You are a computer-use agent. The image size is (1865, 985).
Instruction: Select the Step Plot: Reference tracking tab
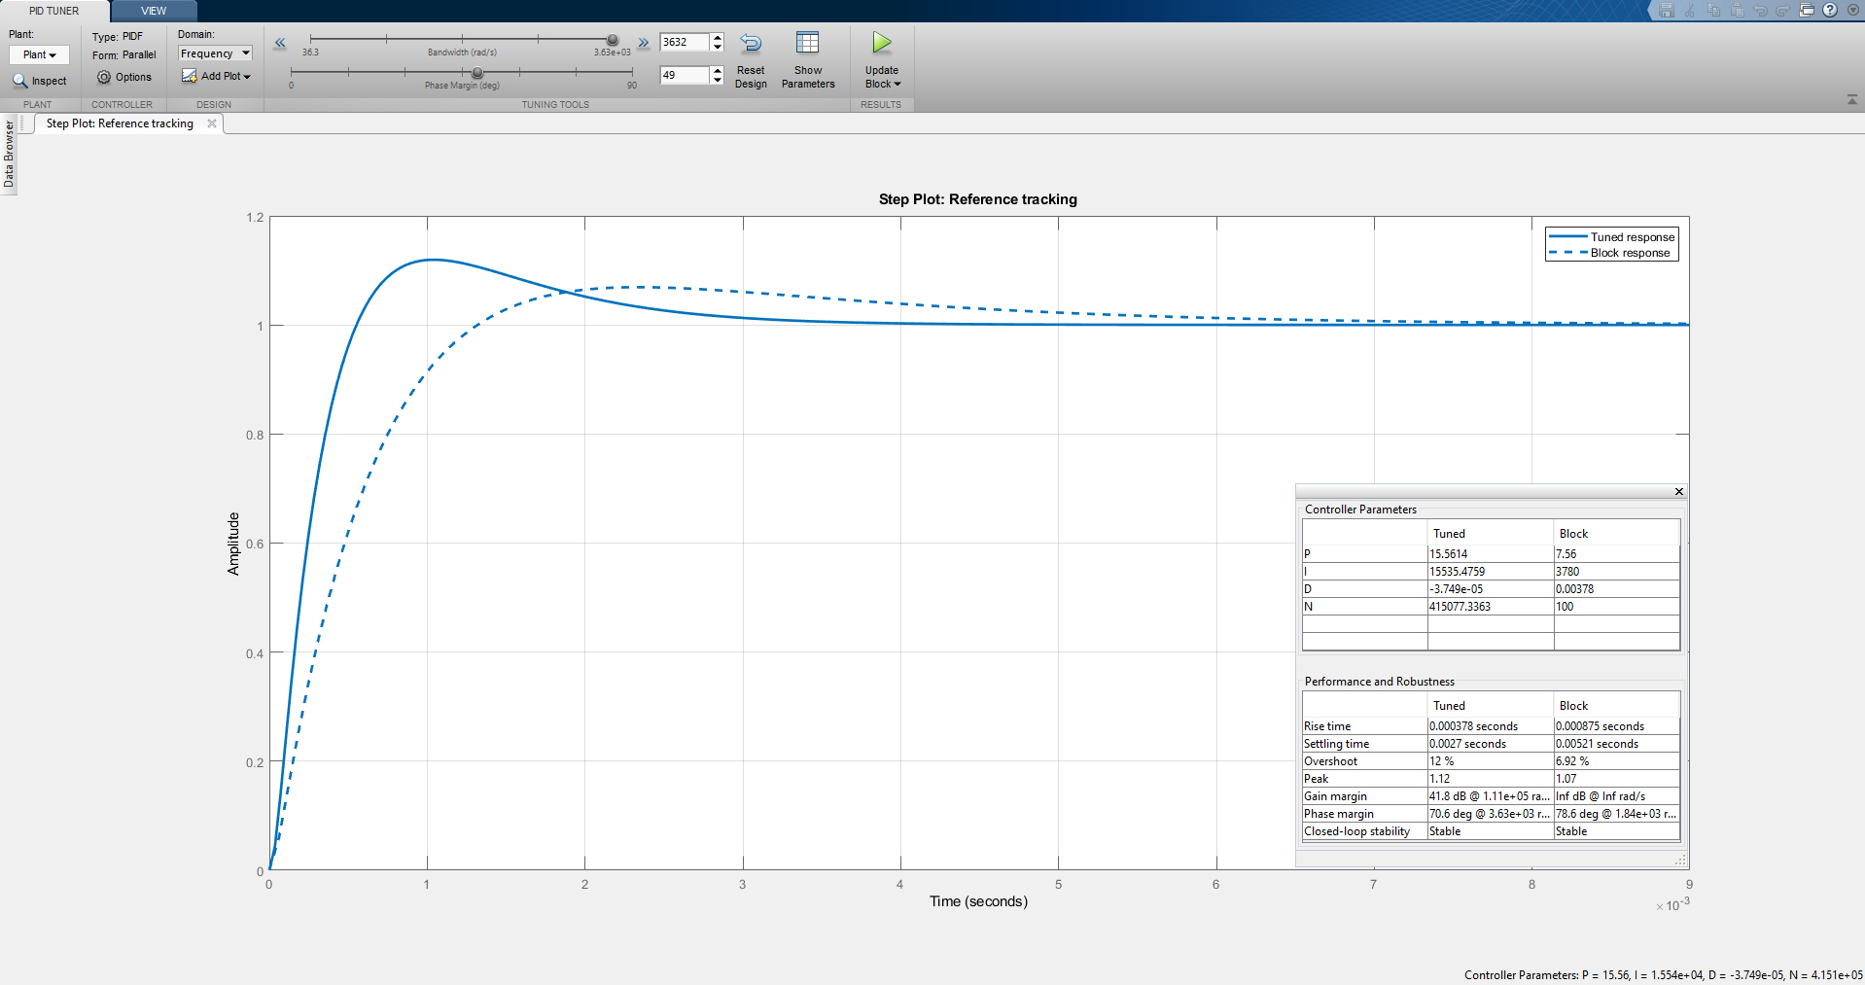click(120, 123)
